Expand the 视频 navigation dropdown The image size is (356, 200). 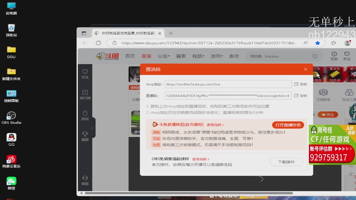[x=198, y=56]
